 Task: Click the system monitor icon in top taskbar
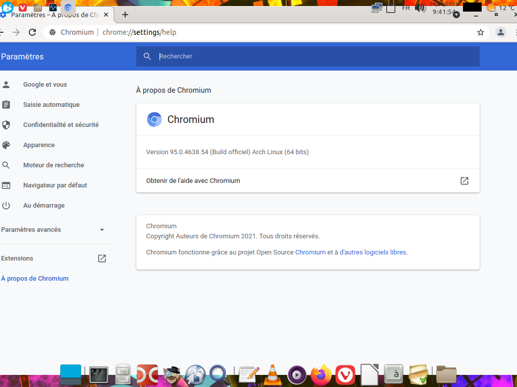(53, 7)
